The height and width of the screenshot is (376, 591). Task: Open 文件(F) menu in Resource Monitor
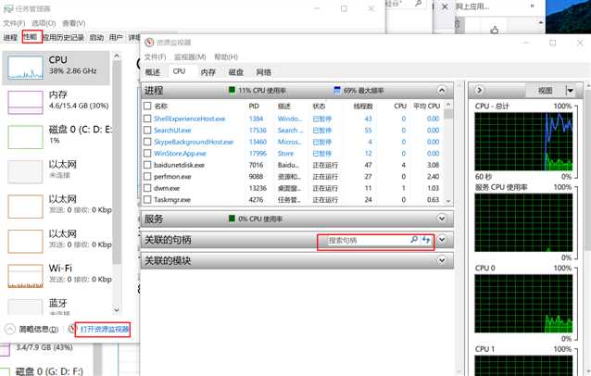point(155,56)
